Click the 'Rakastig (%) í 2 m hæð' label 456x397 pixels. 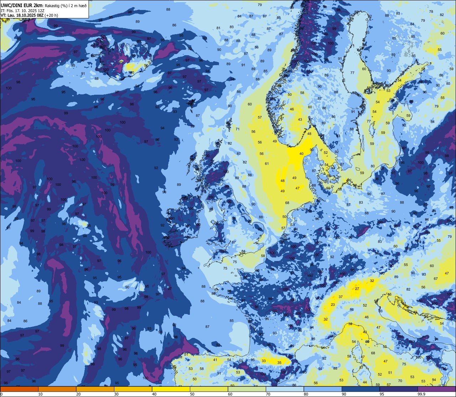[x=66, y=5]
